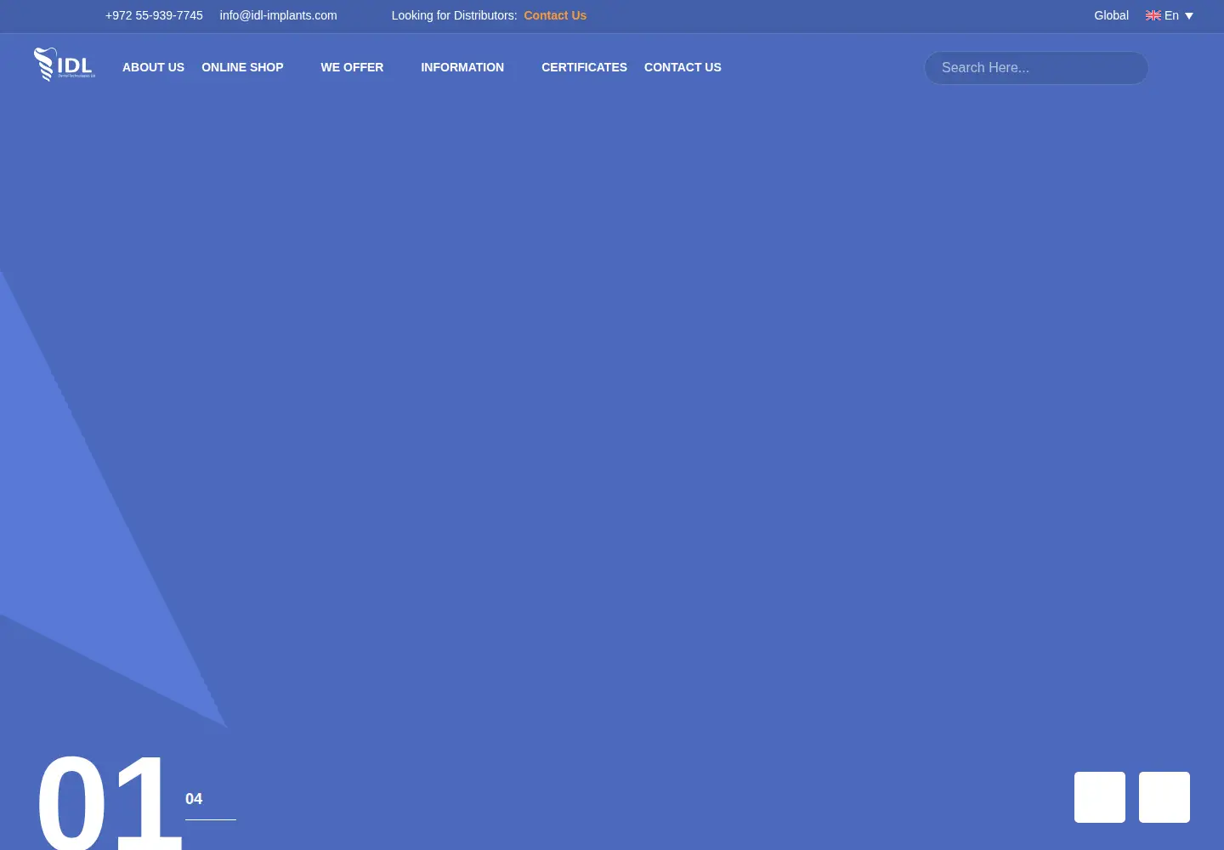Click the "04" slide total counter

point(194,799)
